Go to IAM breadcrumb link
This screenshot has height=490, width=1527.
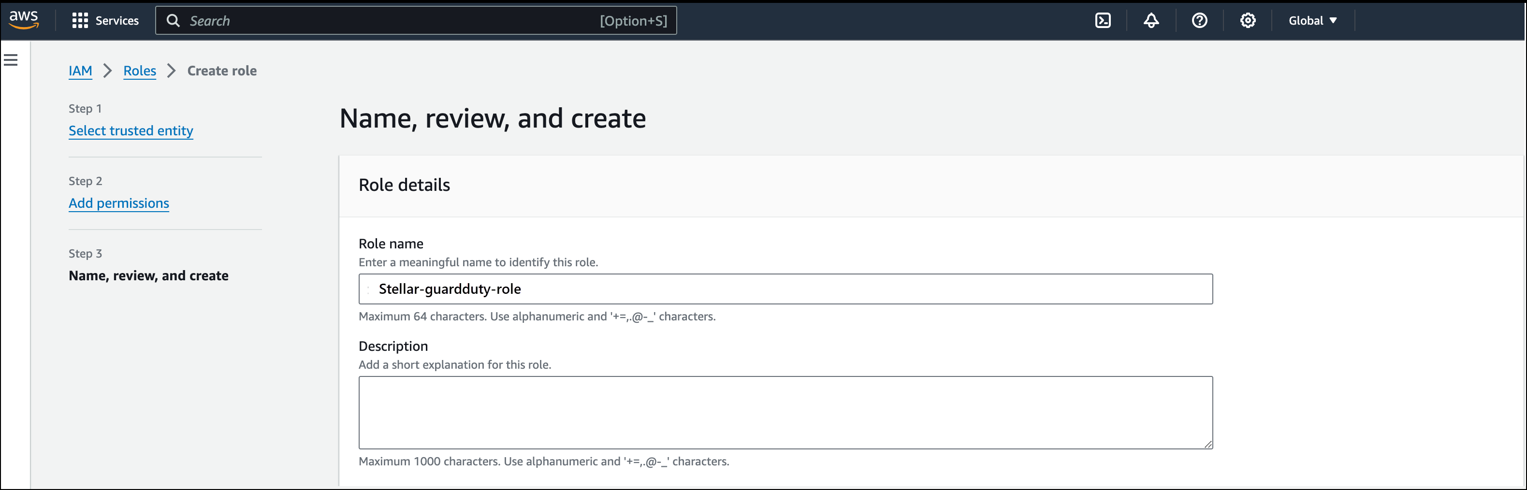pyautogui.click(x=80, y=71)
